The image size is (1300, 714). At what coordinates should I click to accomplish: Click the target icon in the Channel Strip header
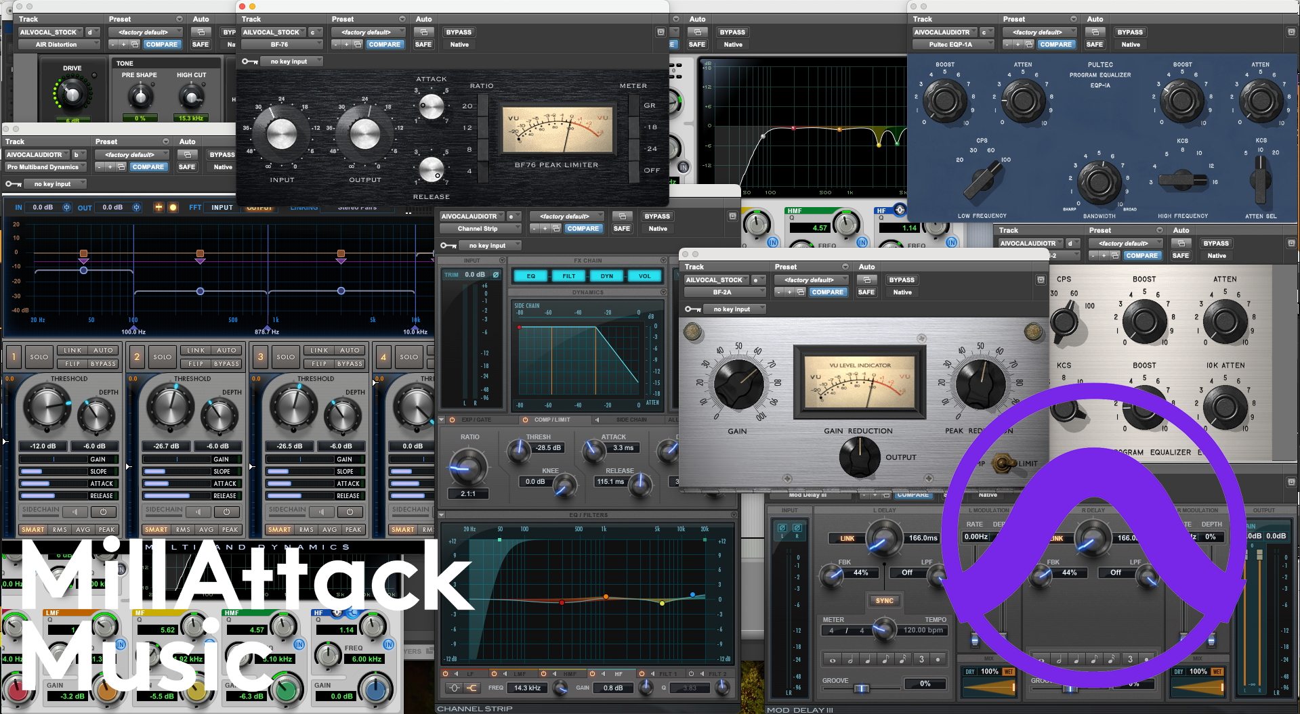(732, 216)
